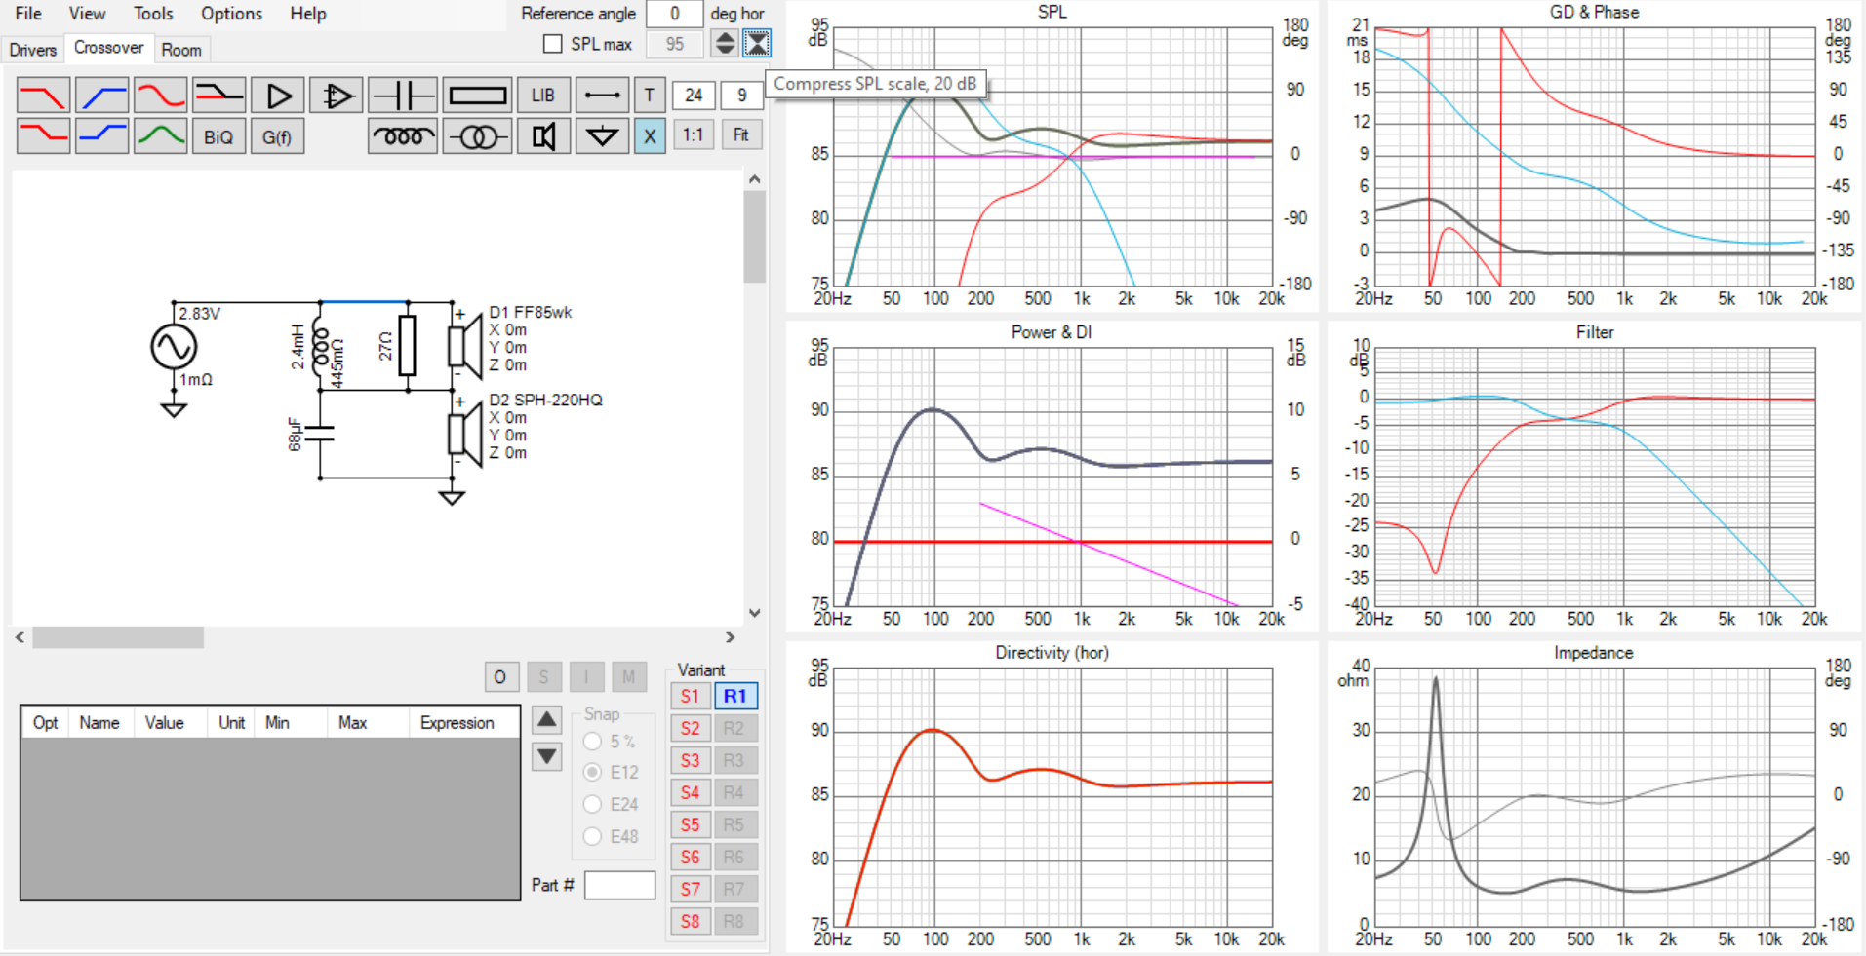The width and height of the screenshot is (1866, 956).
Task: Set schematic zoom to 1:1
Action: 693,134
